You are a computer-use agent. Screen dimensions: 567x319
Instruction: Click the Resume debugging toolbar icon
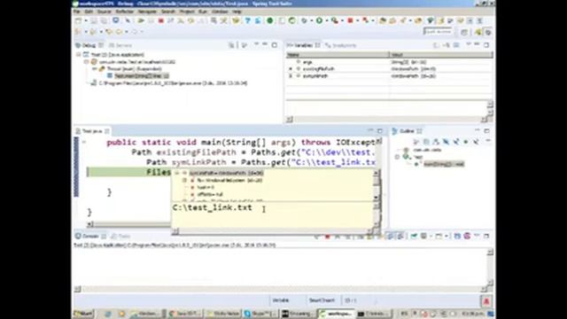(x=141, y=21)
